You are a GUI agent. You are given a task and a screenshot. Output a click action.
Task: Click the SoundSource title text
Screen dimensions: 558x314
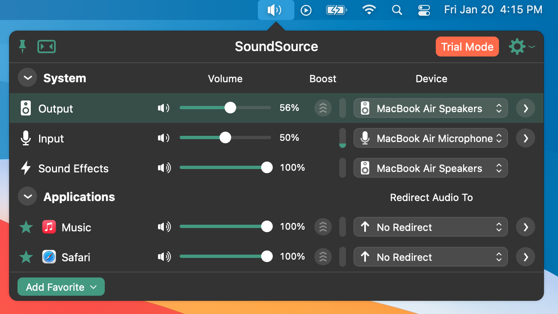pyautogui.click(x=277, y=46)
